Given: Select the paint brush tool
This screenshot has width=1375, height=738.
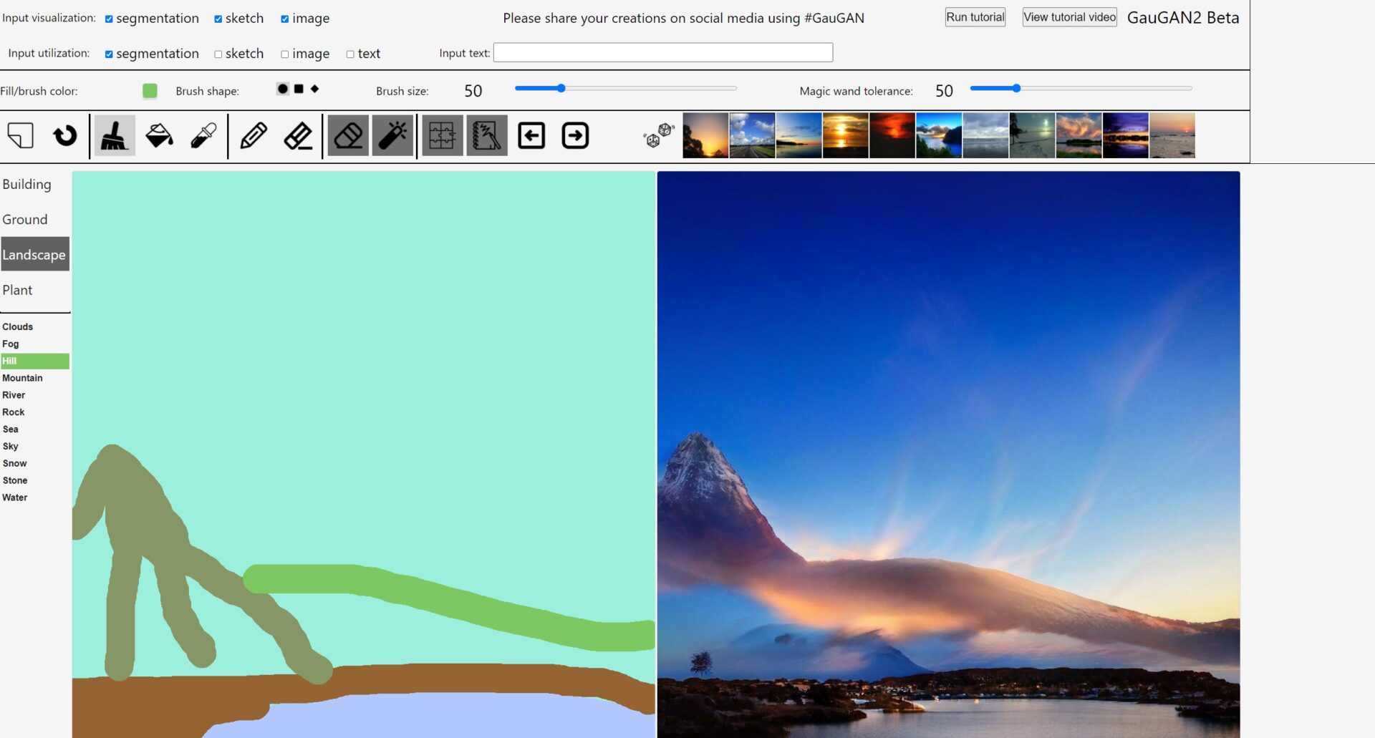Looking at the screenshot, I should (x=115, y=135).
